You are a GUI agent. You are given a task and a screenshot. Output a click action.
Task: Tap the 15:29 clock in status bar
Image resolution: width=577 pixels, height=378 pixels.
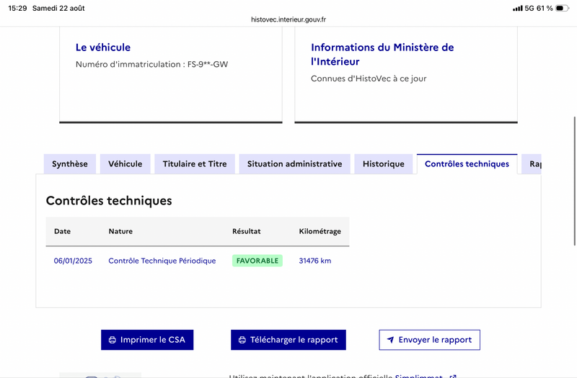click(x=17, y=8)
